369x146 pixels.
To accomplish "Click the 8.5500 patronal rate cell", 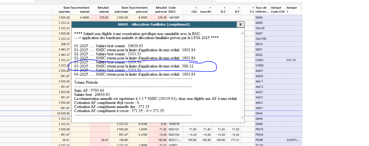I will click(x=138, y=17).
